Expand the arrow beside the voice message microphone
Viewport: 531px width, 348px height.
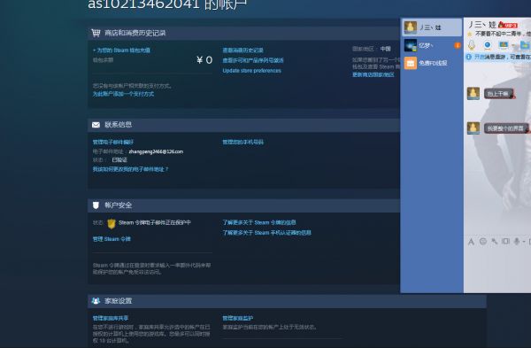524,242
